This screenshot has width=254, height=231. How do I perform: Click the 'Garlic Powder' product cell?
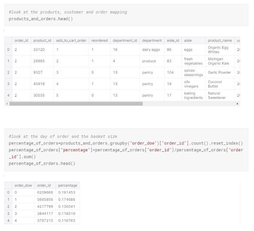219,72
